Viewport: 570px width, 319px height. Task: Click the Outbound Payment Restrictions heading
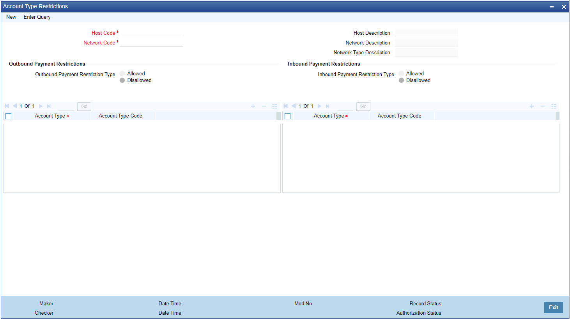pos(47,64)
